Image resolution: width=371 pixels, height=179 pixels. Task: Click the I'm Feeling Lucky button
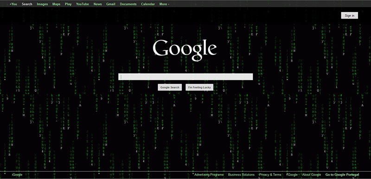click(199, 87)
